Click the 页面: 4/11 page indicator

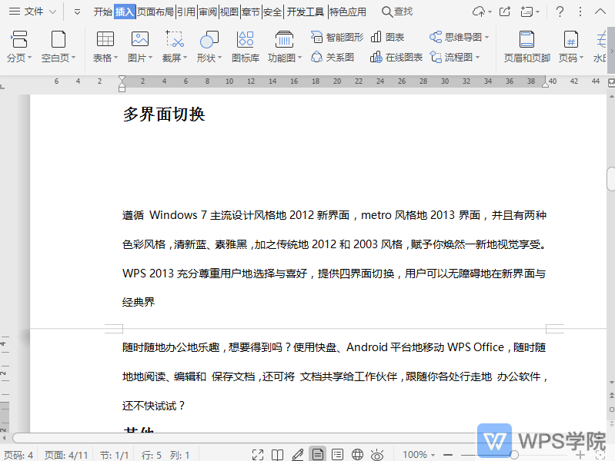[x=66, y=455]
